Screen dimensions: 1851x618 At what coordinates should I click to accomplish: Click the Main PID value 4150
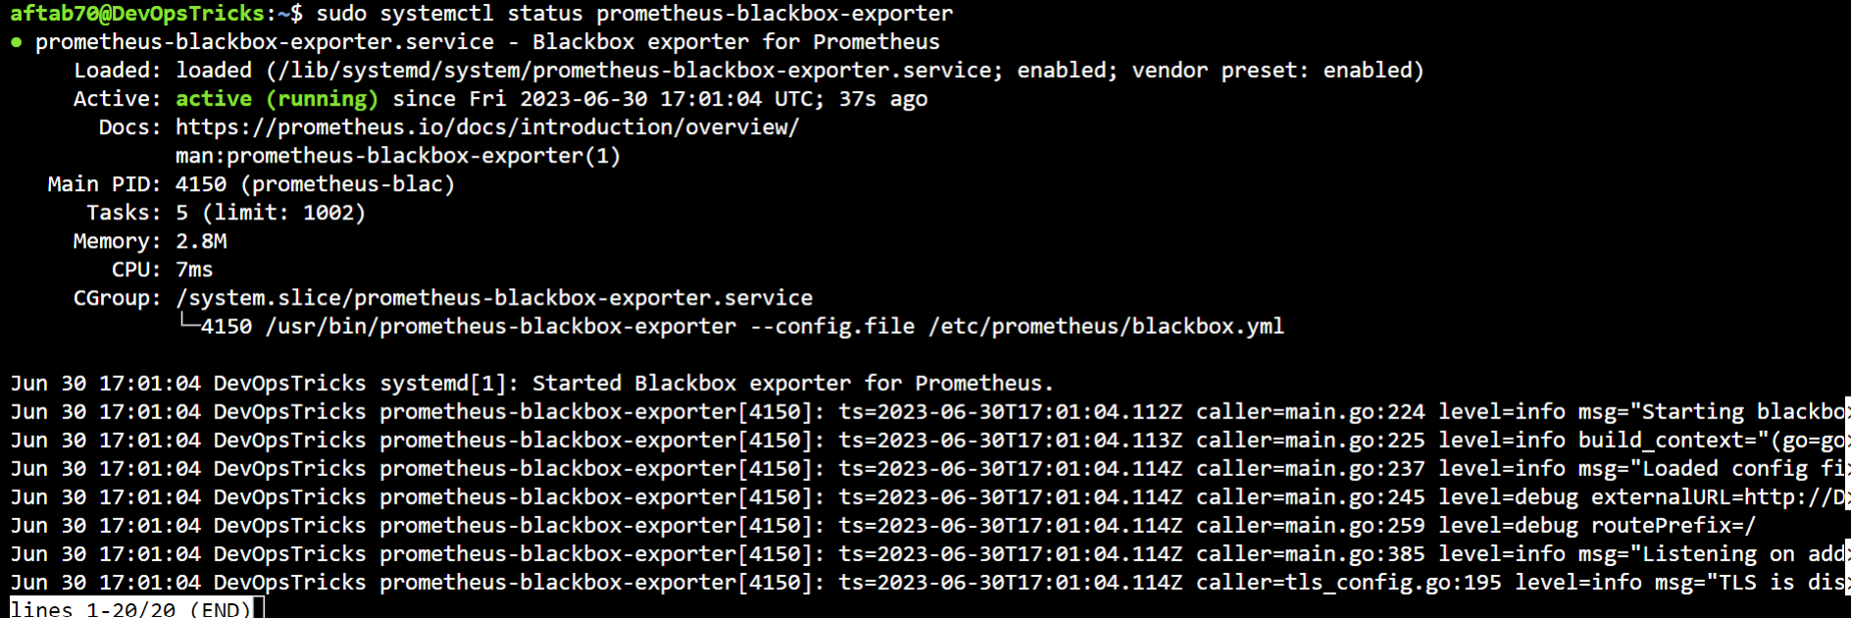(x=201, y=184)
